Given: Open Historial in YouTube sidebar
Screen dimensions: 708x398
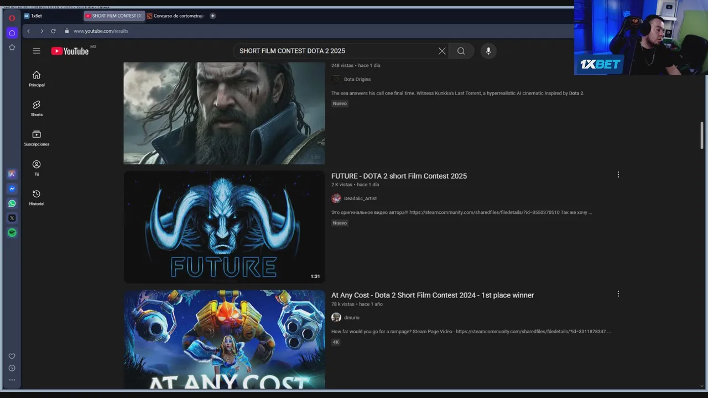Looking at the screenshot, I should point(37,198).
